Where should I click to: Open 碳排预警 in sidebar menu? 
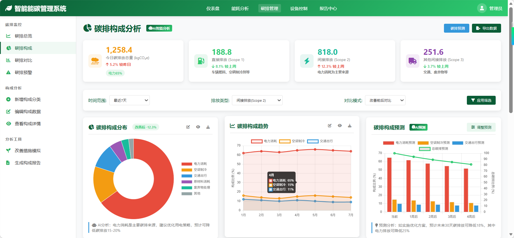pos(23,72)
